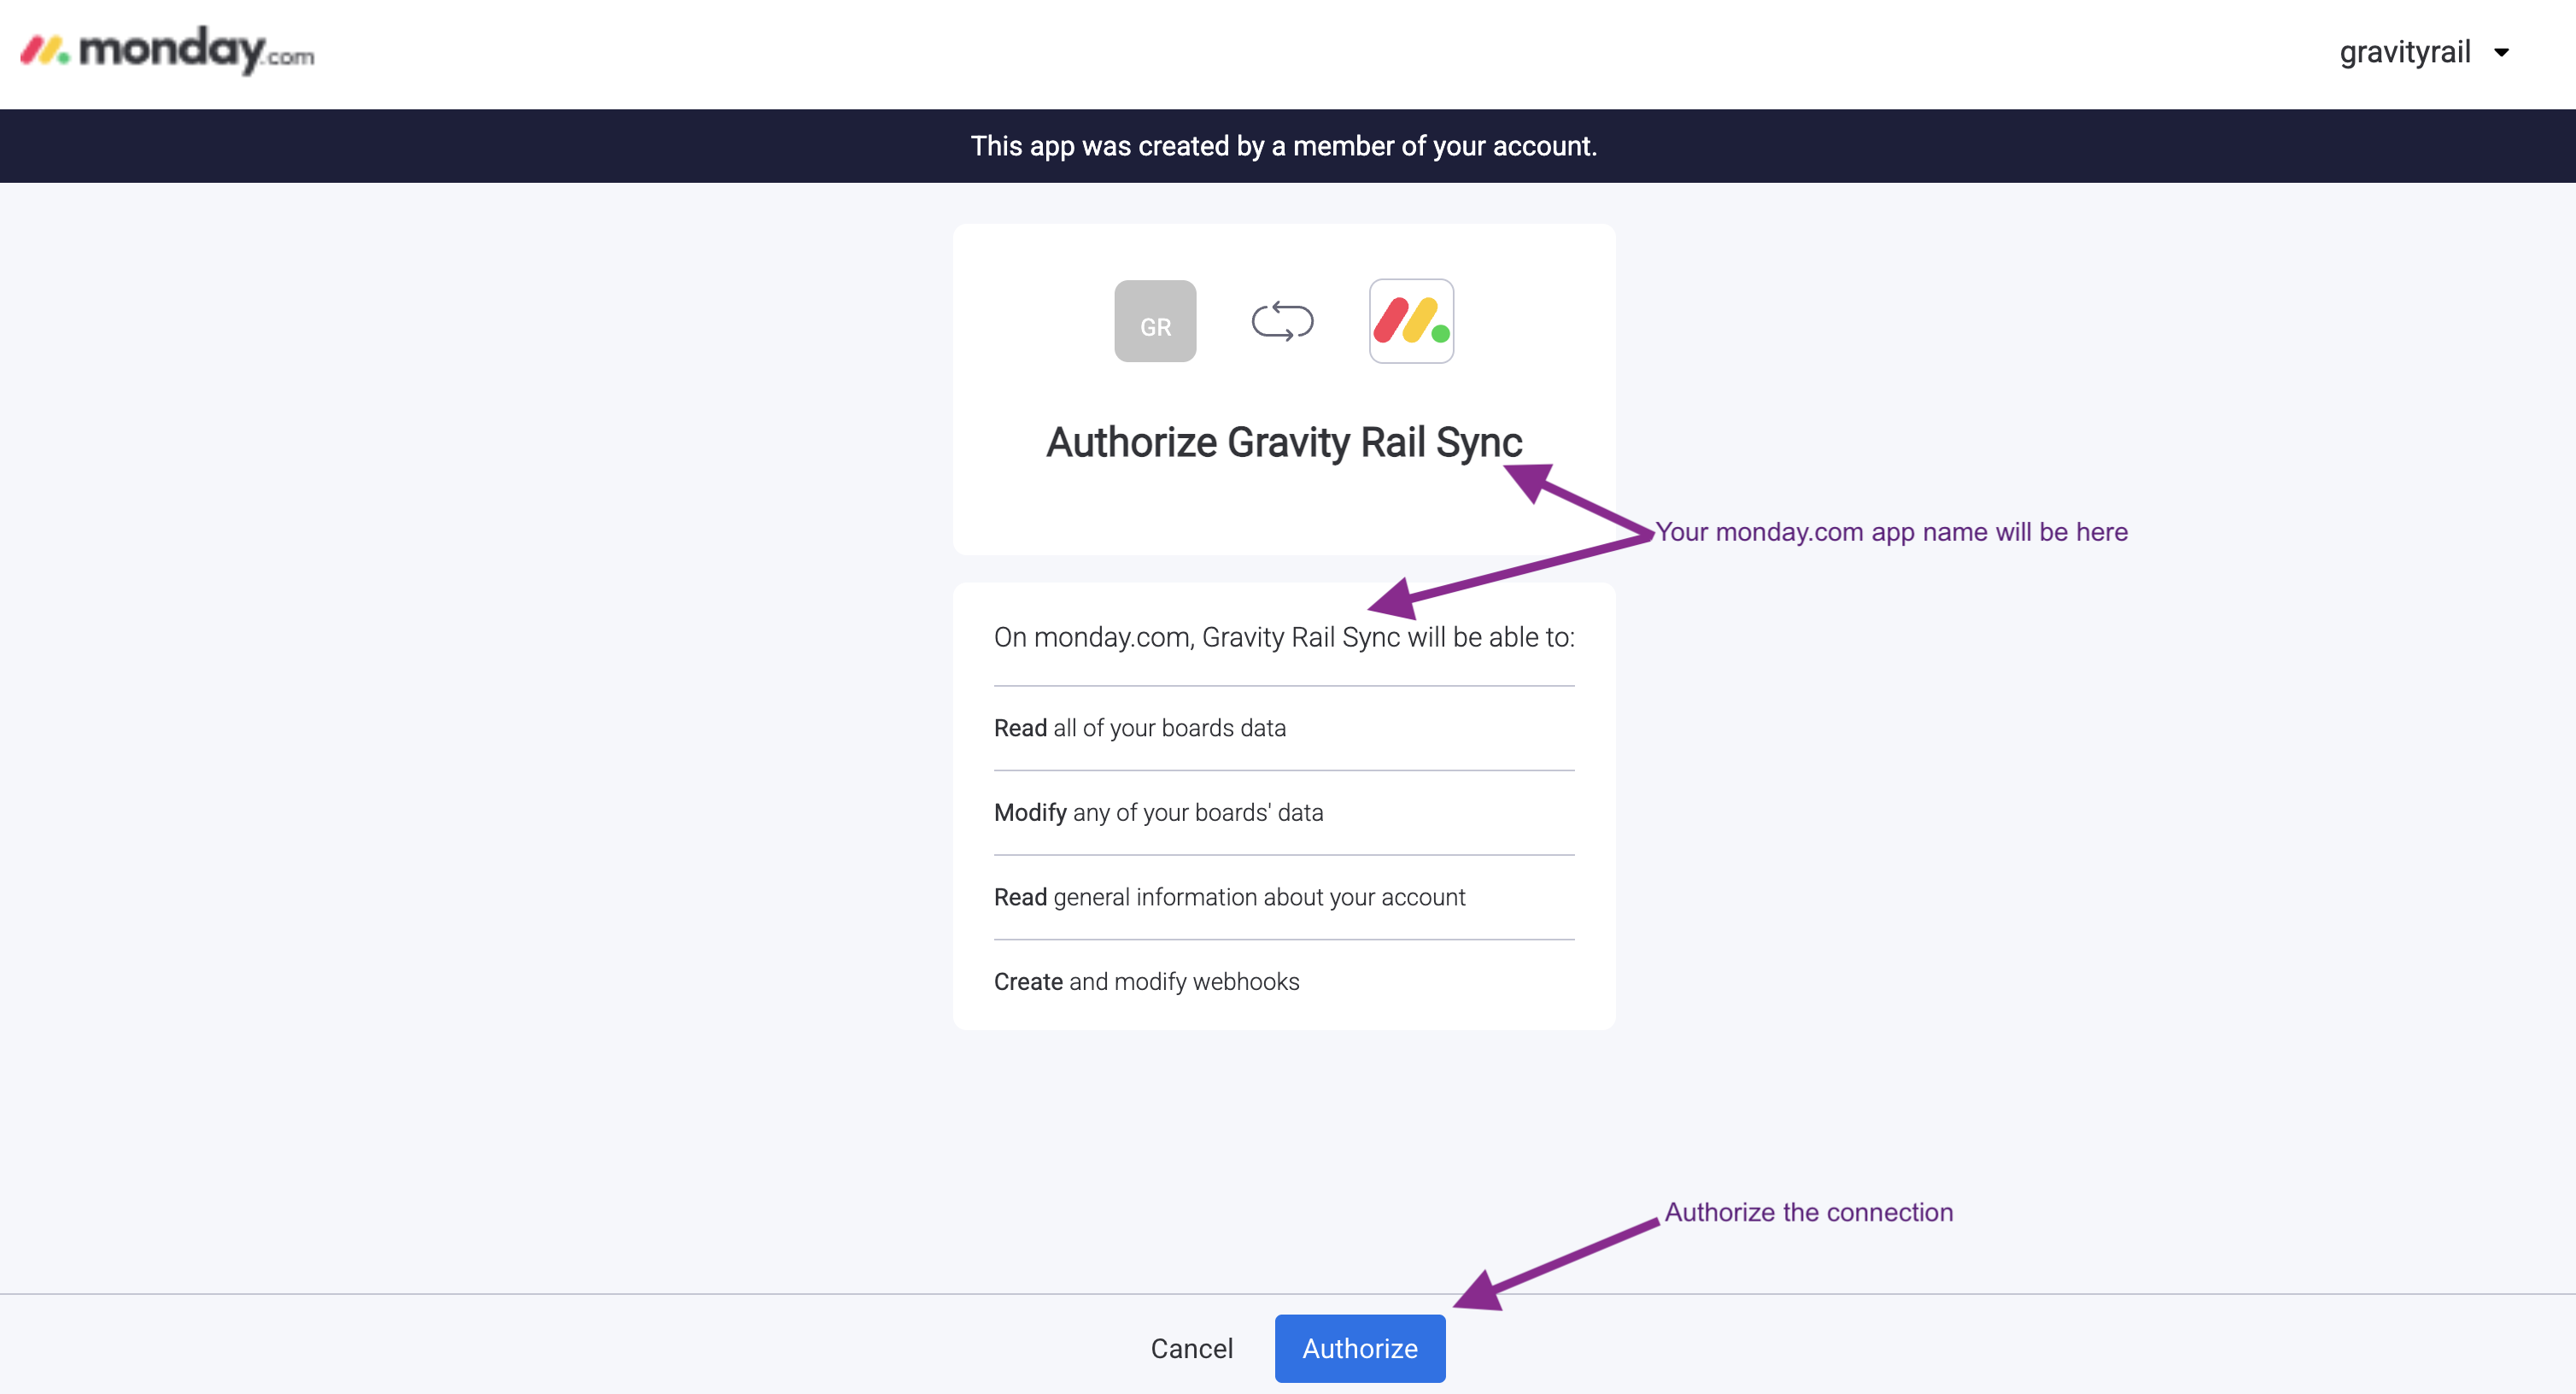Select the gray GR avatar square
The height and width of the screenshot is (1394, 2576).
point(1155,321)
